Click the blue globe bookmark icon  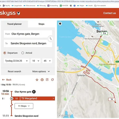(x=75, y=6)
